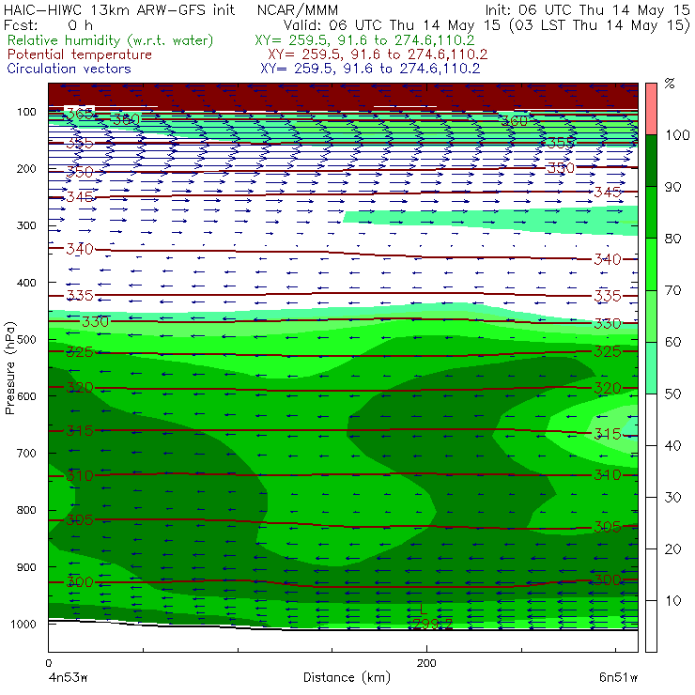Click the mint 50–60 colorbar segment
This screenshot has width=695, height=695.
tap(651, 368)
